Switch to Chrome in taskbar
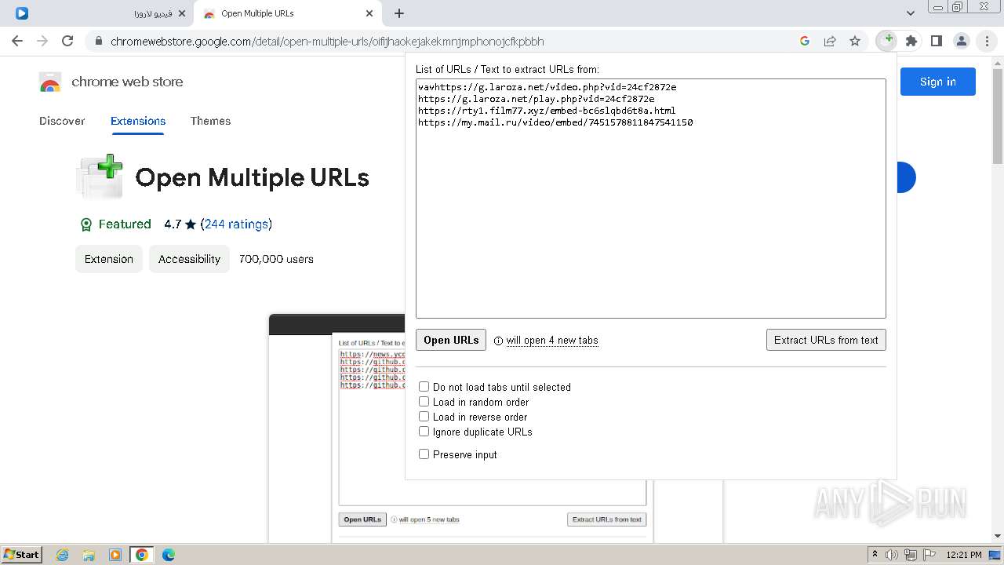The height and width of the screenshot is (565, 1004). pyautogui.click(x=142, y=555)
